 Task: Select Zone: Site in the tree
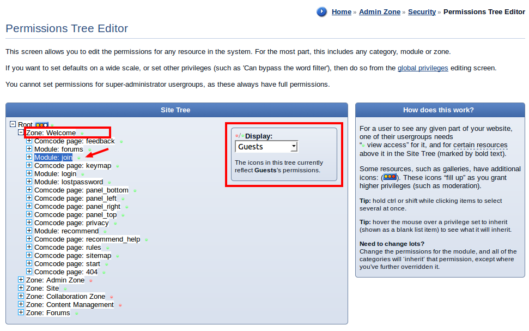click(42, 288)
